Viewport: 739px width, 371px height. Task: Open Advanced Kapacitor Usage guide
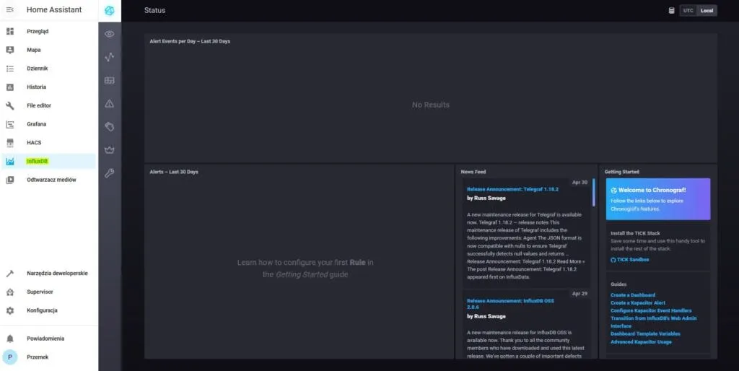(x=641, y=342)
